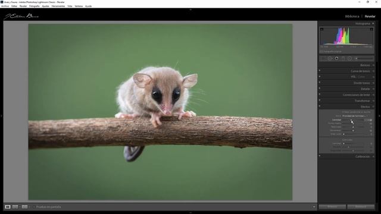This screenshot has height=214, width=381.
Task: Toggle highlight clipping indicator in histogram
Action: pyautogui.click(x=371, y=29)
